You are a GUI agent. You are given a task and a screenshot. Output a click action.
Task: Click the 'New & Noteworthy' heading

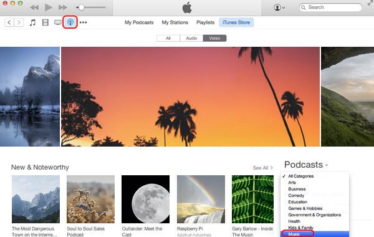[x=40, y=167]
